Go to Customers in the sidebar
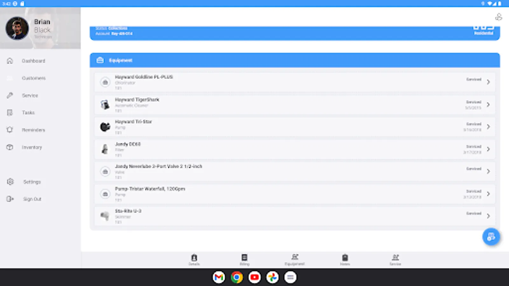 click(x=34, y=78)
